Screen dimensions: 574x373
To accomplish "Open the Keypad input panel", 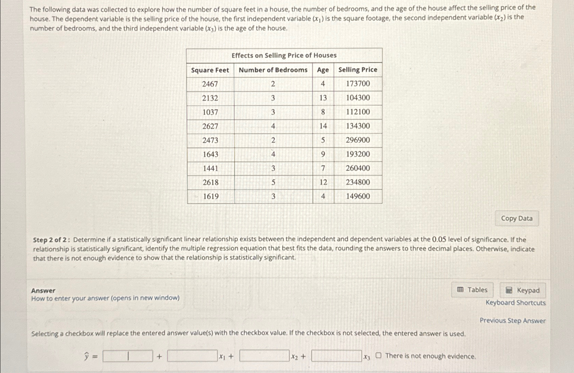I will click(522, 290).
